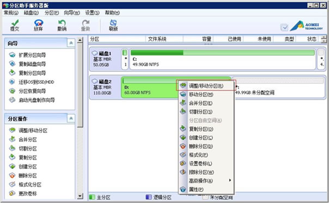
Task: Sort by 未使用 column header
Action: click(x=258, y=39)
